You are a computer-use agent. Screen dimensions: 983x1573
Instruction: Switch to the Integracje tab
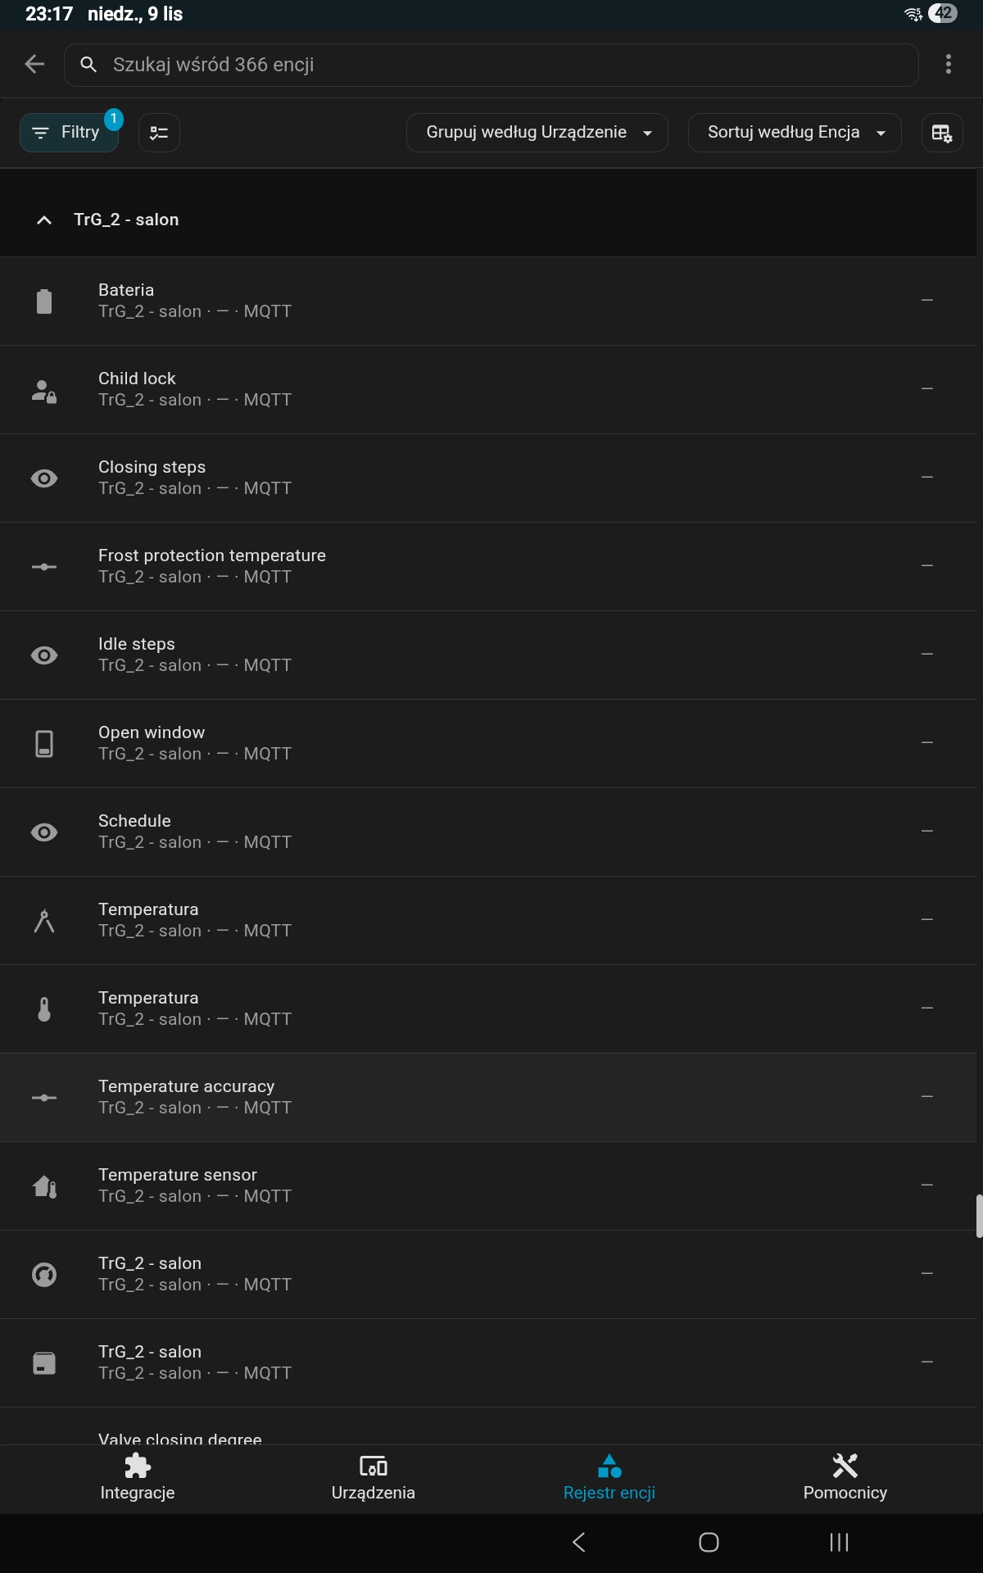[x=138, y=1476]
